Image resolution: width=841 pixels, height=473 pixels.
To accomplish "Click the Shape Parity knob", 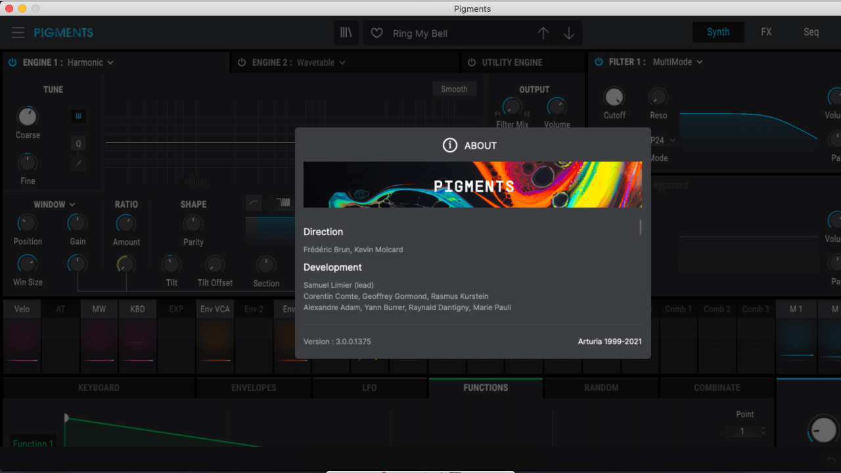I will pos(193,223).
